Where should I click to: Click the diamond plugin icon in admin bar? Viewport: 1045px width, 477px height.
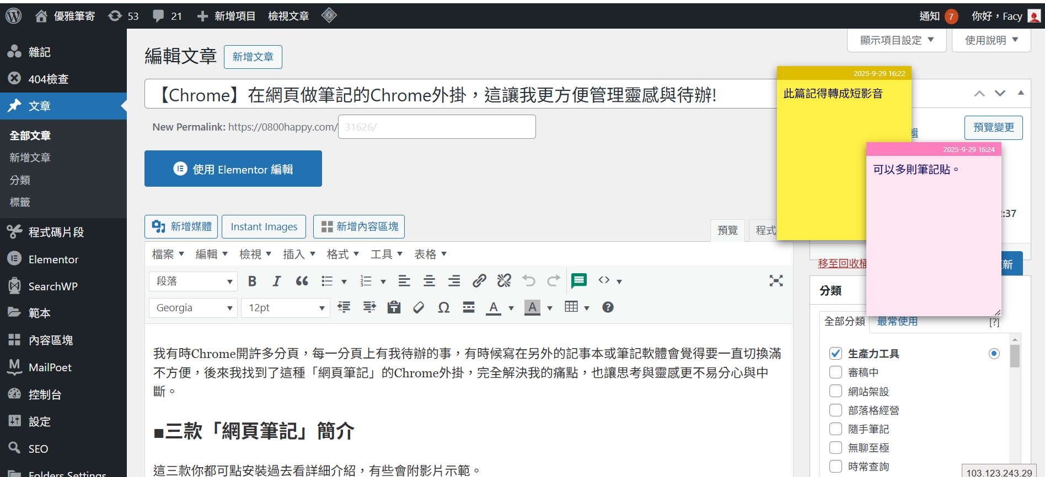tap(329, 15)
